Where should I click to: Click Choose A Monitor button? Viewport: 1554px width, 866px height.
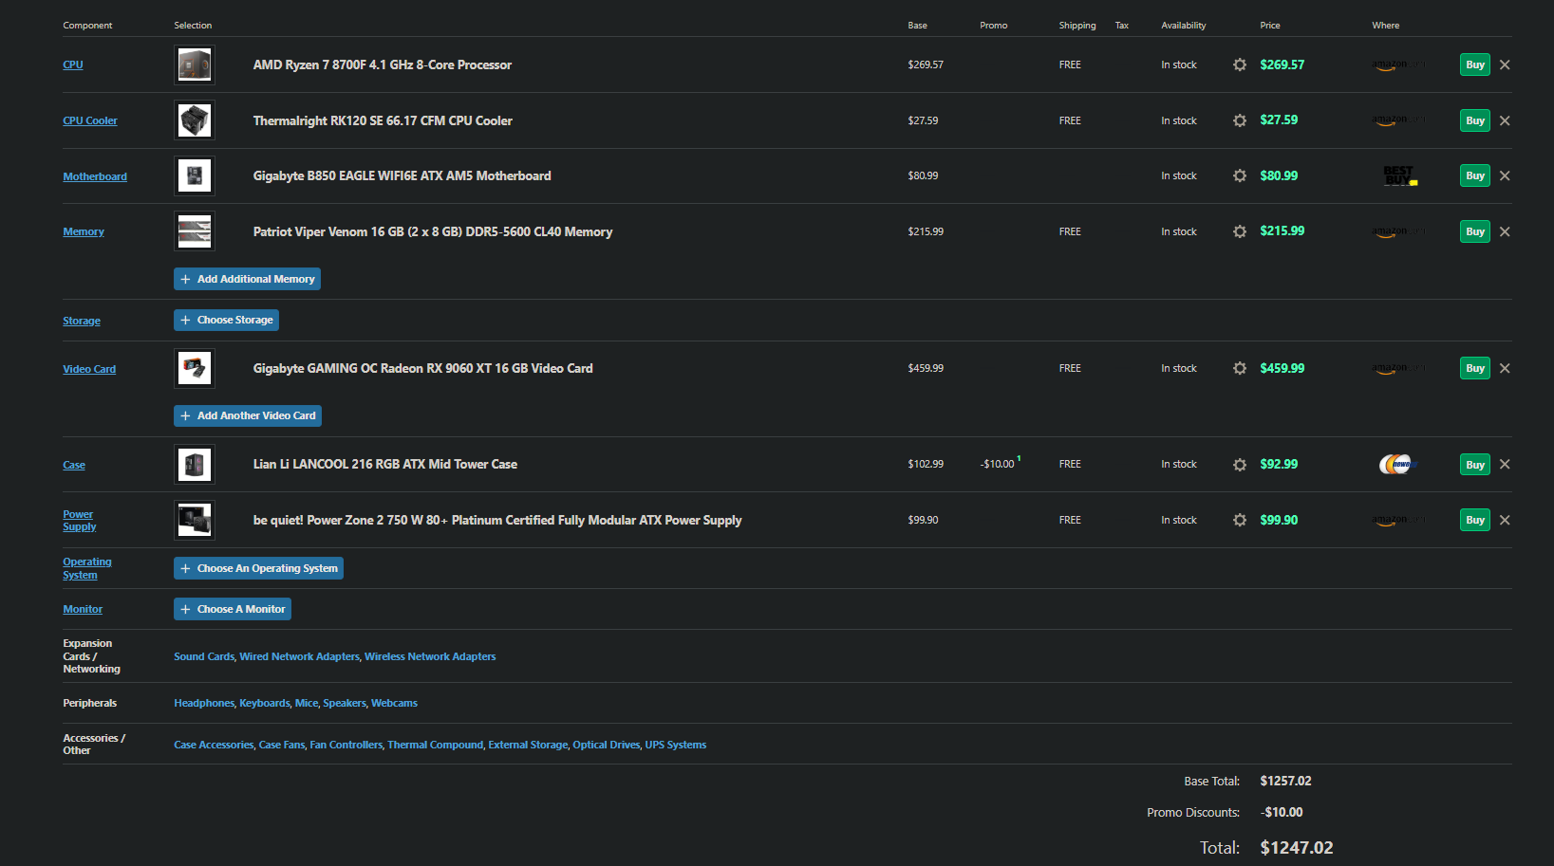pos(233,609)
